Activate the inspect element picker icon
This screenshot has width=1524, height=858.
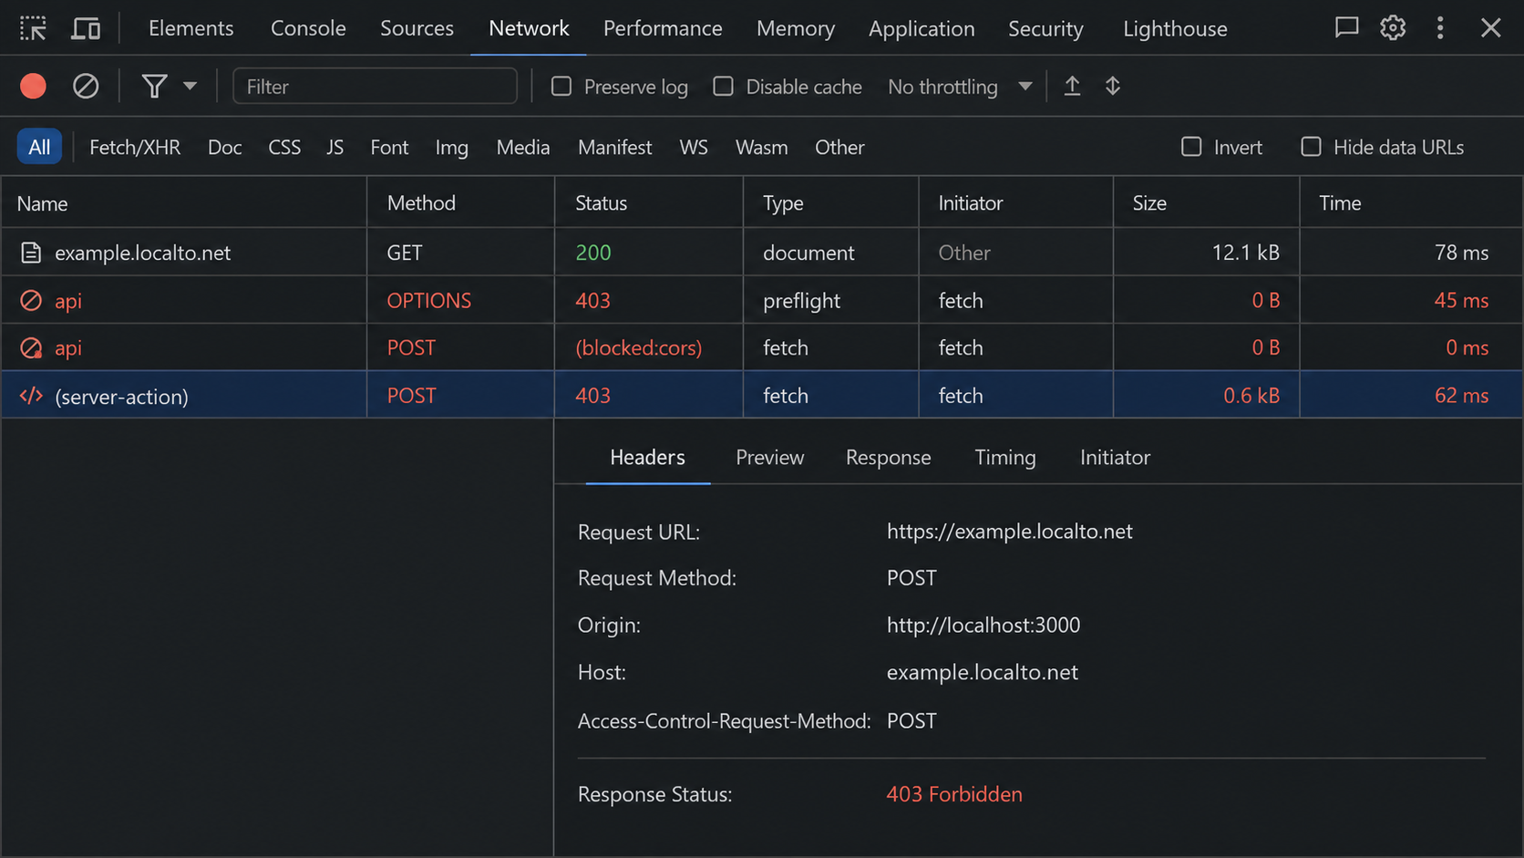(34, 28)
